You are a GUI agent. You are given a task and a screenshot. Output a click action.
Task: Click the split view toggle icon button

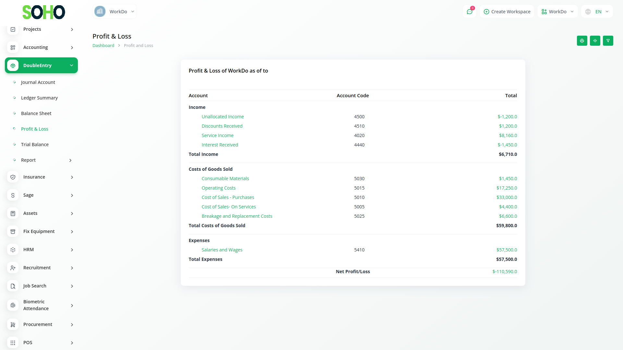[595, 41]
